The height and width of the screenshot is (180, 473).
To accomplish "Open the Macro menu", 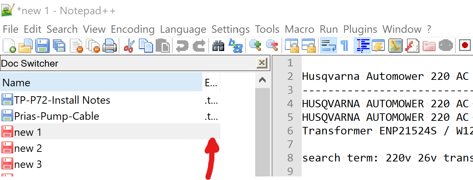I will (x=300, y=29).
